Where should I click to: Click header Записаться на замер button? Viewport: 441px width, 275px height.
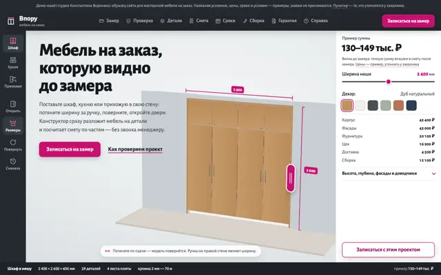[408, 21]
